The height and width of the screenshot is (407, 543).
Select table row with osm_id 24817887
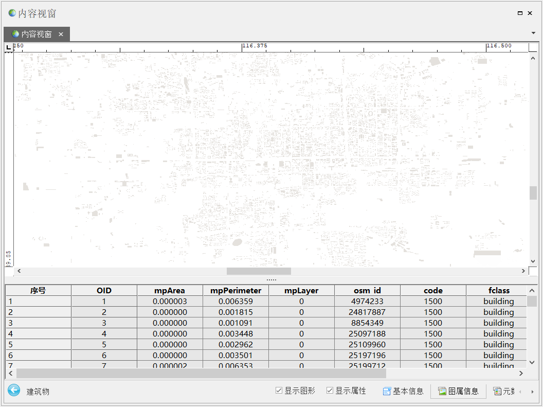click(x=367, y=312)
